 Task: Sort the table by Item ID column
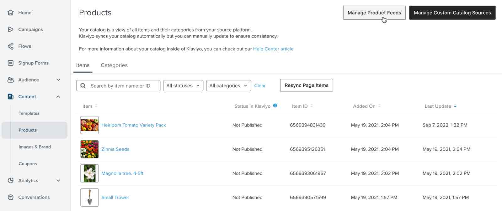[x=312, y=106]
